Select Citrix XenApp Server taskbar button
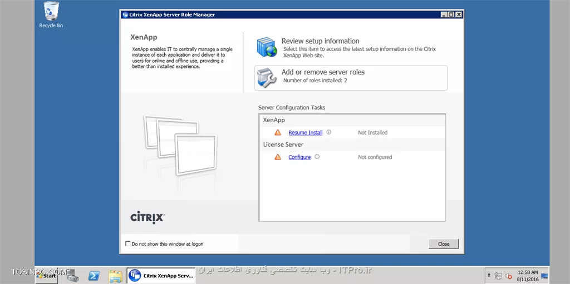Image resolution: width=570 pixels, height=284 pixels. (161, 276)
